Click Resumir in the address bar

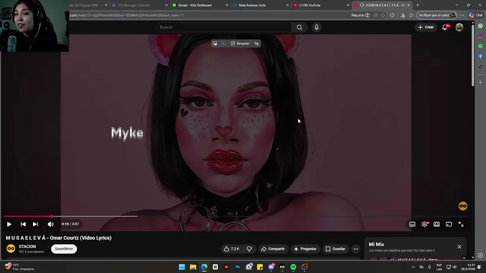click(x=360, y=15)
